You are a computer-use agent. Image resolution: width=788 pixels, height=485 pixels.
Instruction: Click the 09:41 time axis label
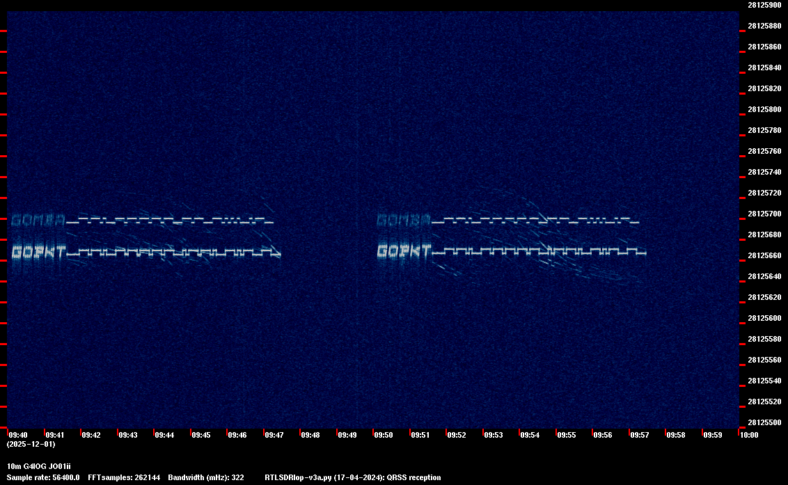55,435
